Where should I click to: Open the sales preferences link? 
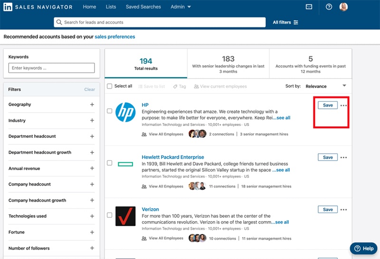(x=115, y=37)
